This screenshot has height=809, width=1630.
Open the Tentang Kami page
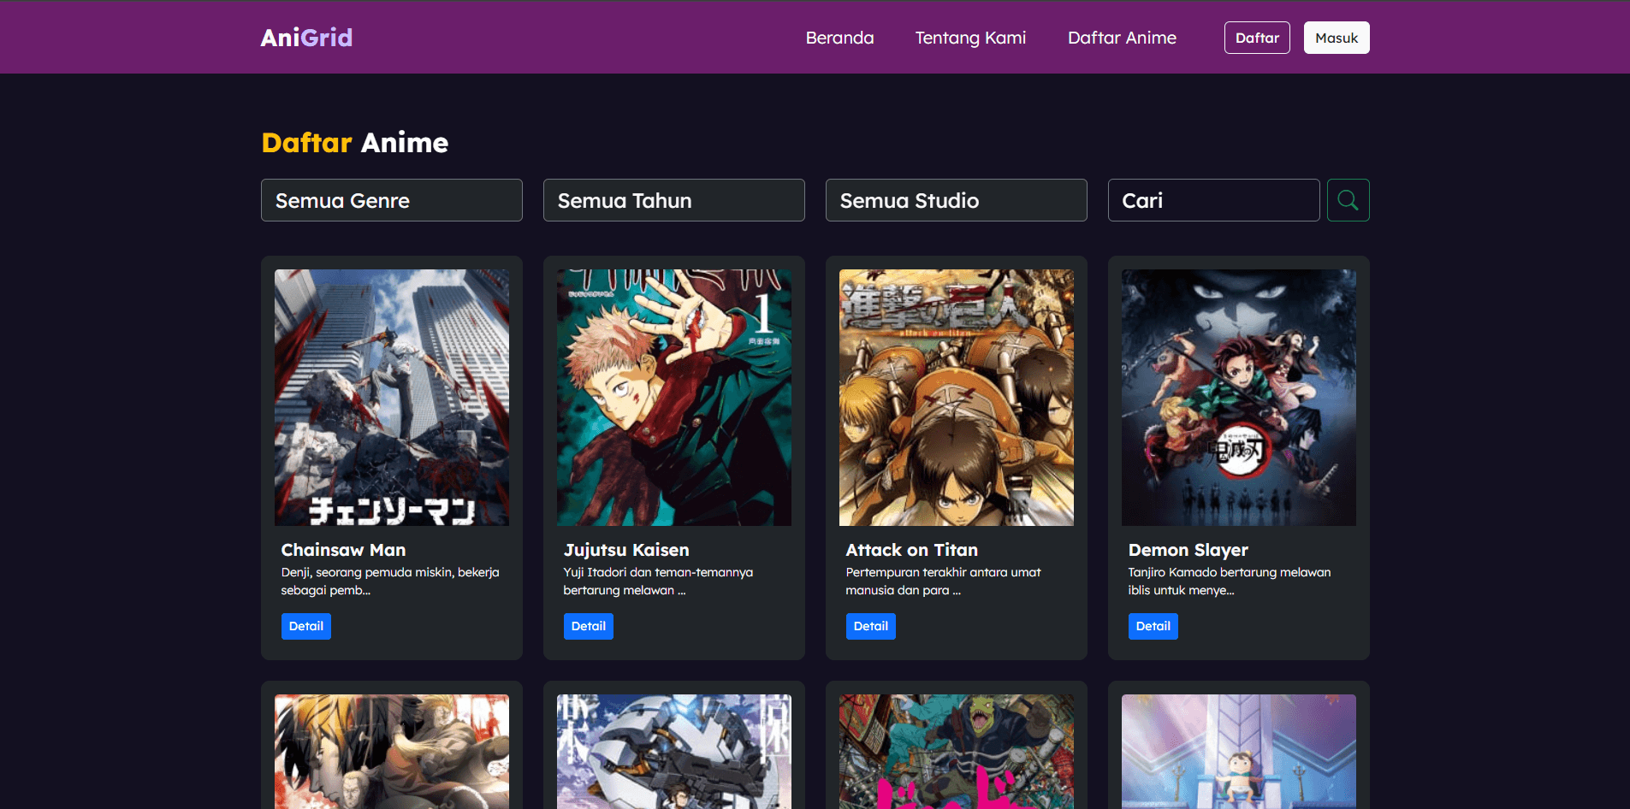click(970, 38)
